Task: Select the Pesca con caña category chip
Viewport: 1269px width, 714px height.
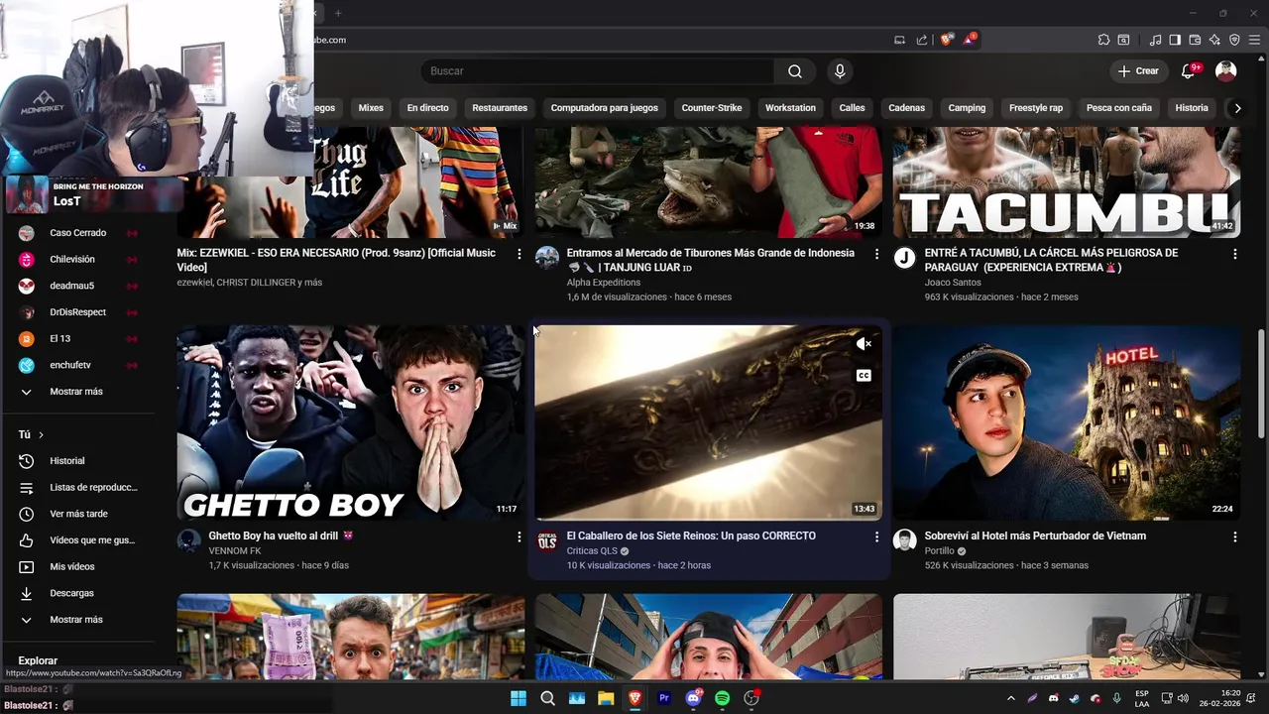Action: [1119, 108]
